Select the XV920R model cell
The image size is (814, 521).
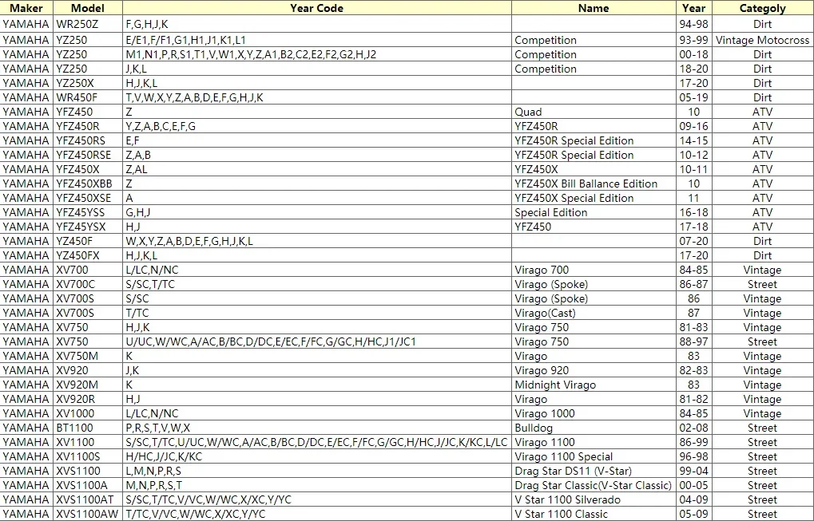88,399
